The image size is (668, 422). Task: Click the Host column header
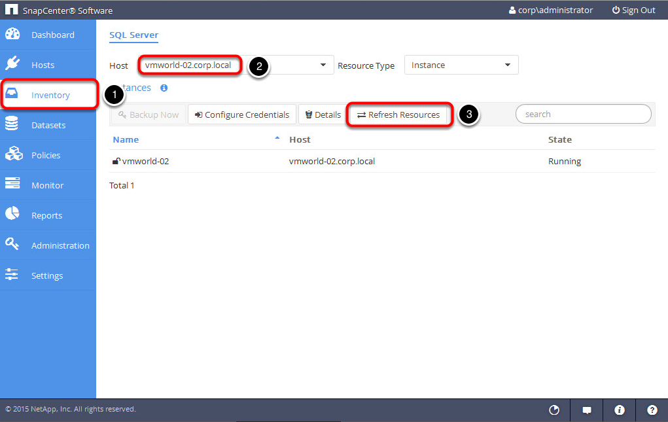coord(300,139)
